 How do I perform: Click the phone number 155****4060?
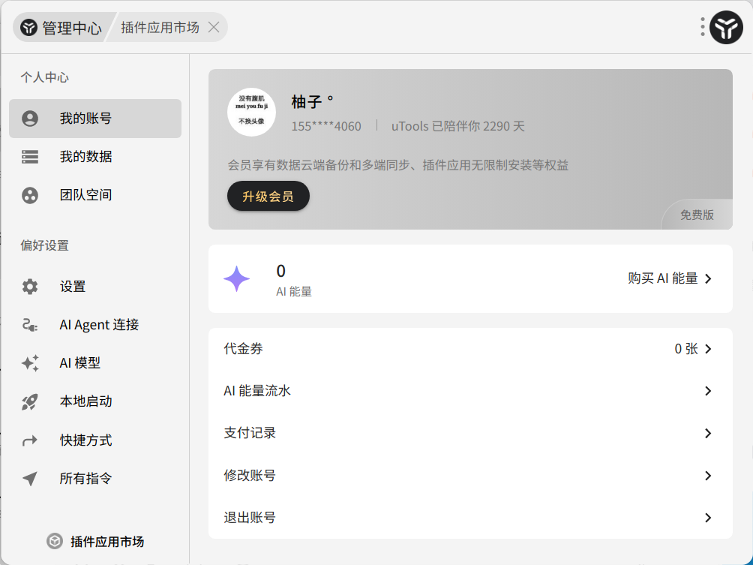[326, 126]
